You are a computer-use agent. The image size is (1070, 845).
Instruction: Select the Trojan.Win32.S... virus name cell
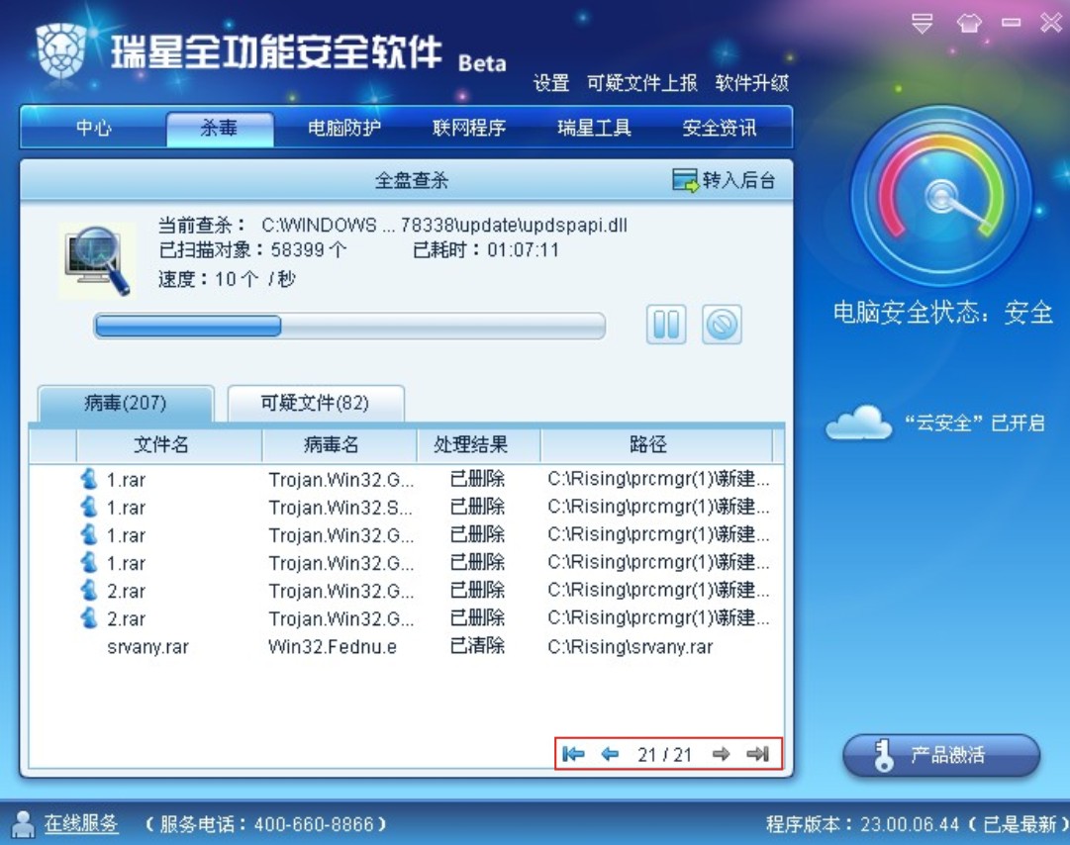click(x=340, y=508)
